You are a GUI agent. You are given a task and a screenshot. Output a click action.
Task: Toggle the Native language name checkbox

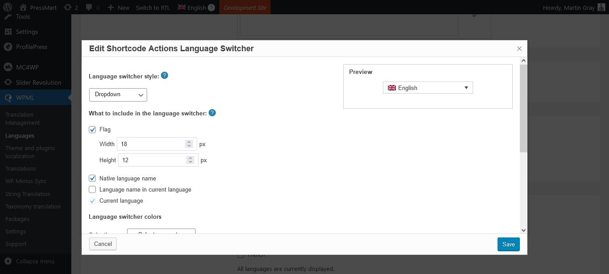point(93,178)
